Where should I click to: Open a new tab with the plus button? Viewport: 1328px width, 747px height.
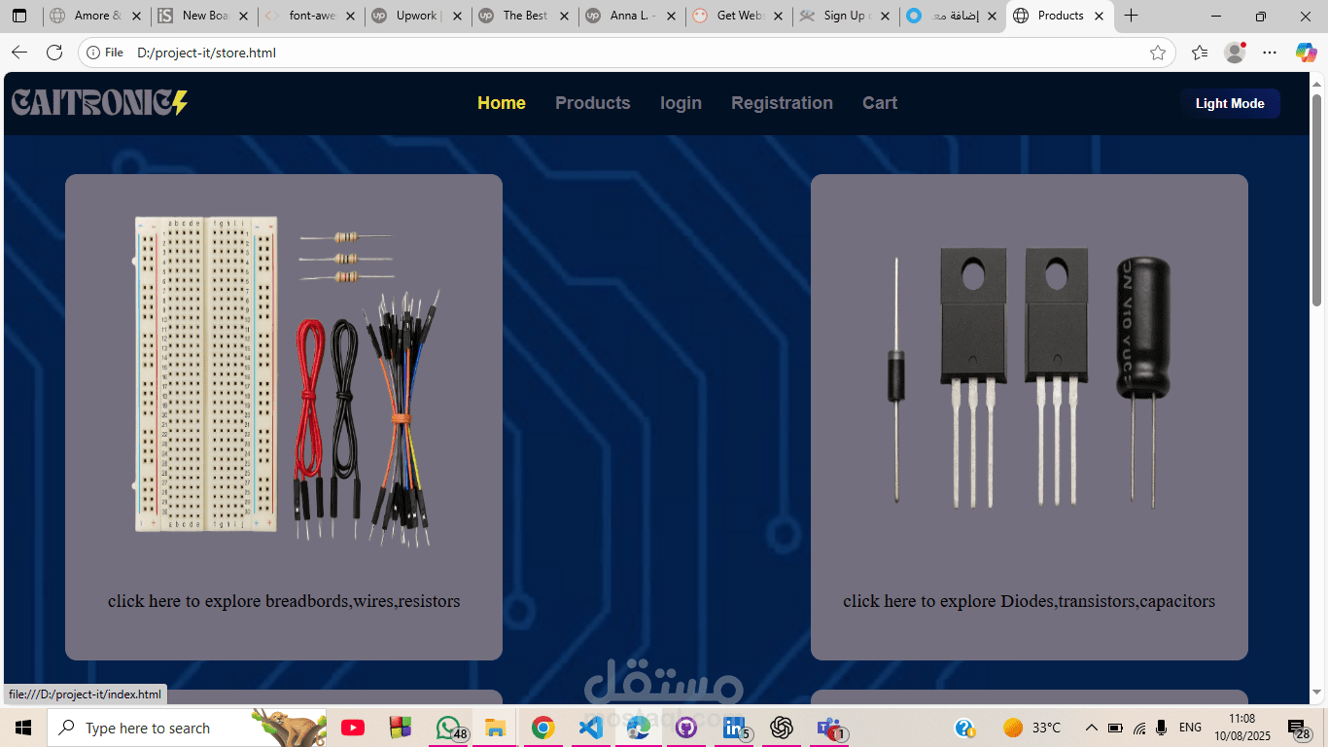pyautogui.click(x=1131, y=16)
